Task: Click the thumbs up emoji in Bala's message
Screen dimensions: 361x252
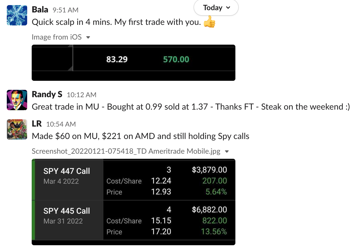Action: (209, 22)
